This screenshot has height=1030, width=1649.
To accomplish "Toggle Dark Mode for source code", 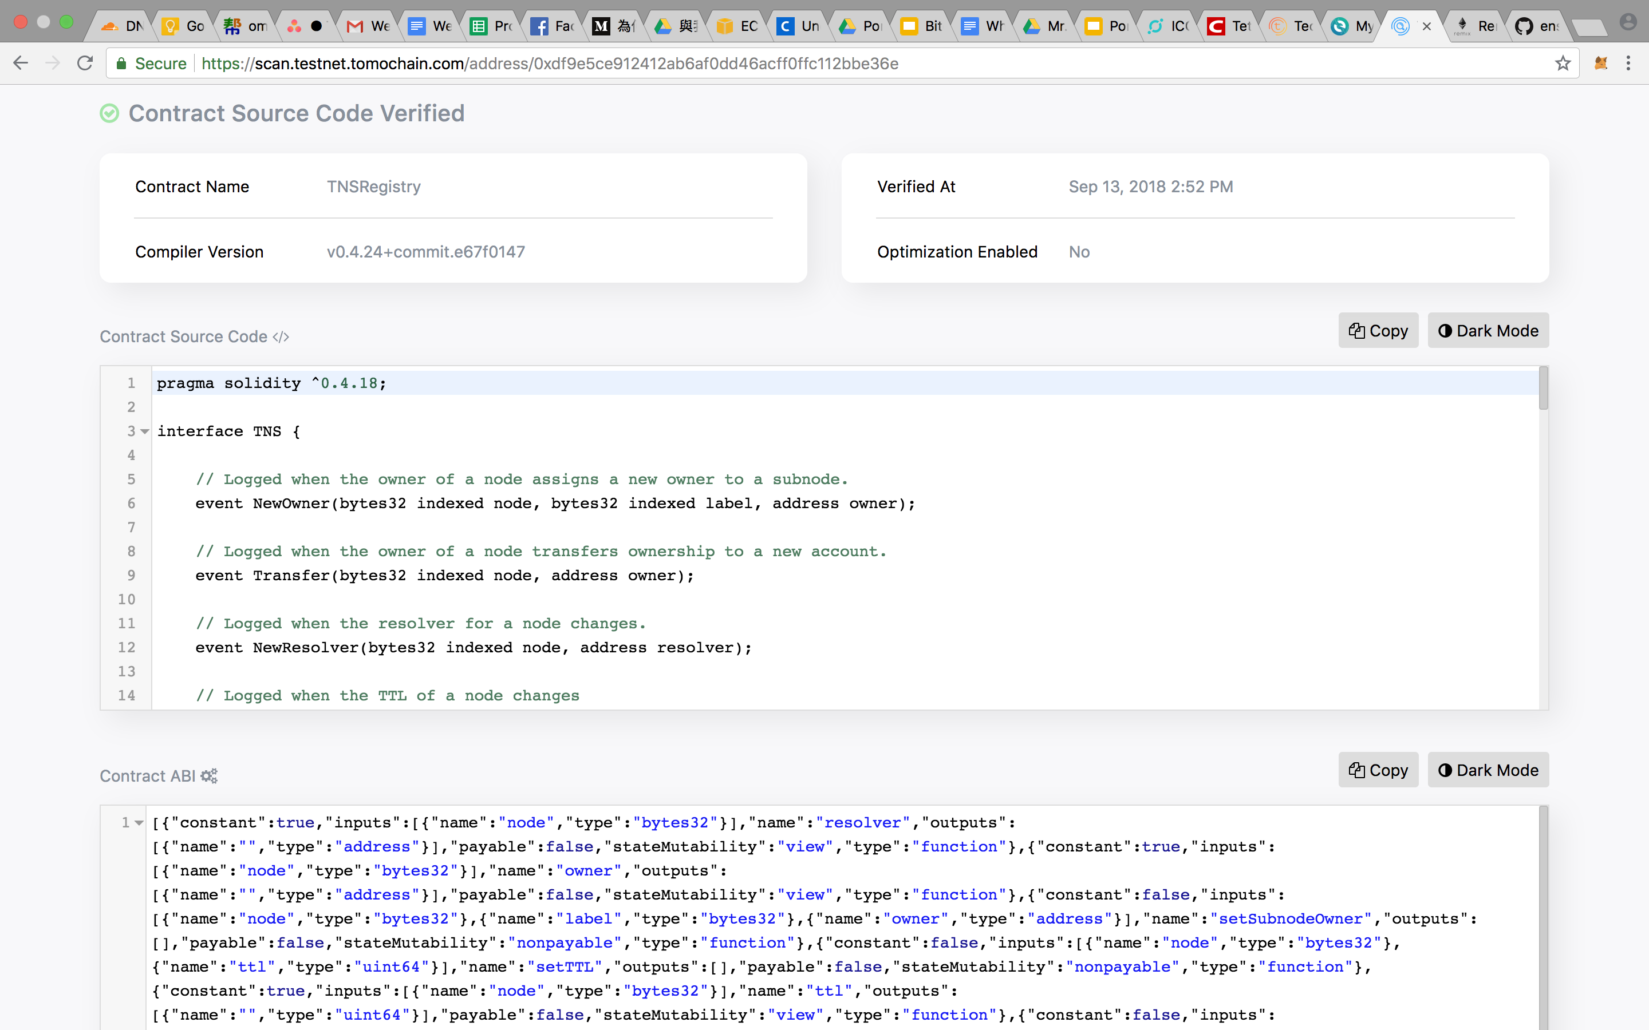I will [x=1488, y=331].
